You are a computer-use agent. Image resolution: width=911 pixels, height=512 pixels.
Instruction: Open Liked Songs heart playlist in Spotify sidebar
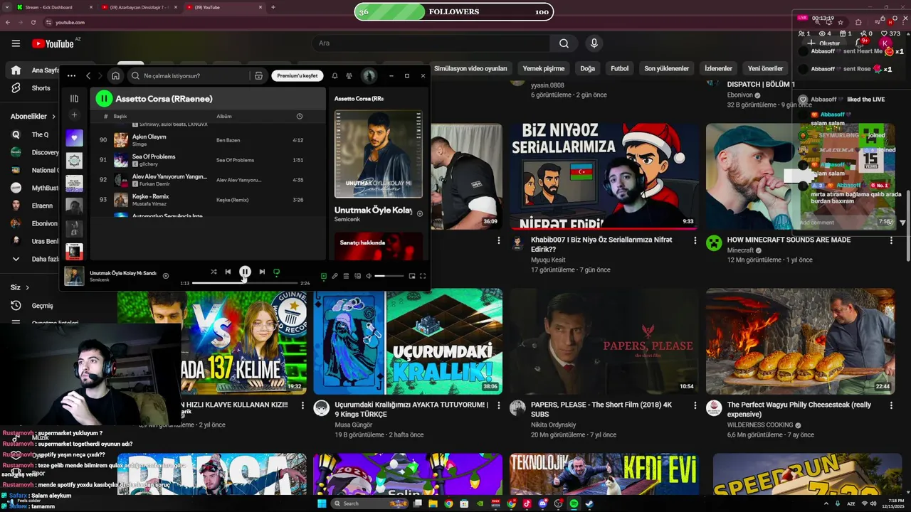point(74,138)
